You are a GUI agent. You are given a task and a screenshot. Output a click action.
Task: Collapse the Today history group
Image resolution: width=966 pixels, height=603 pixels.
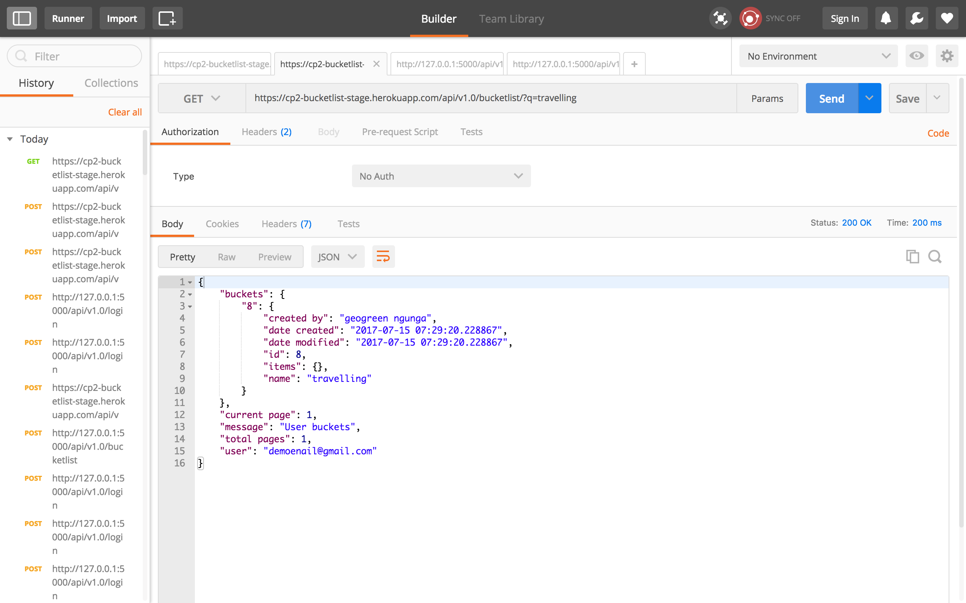point(10,139)
